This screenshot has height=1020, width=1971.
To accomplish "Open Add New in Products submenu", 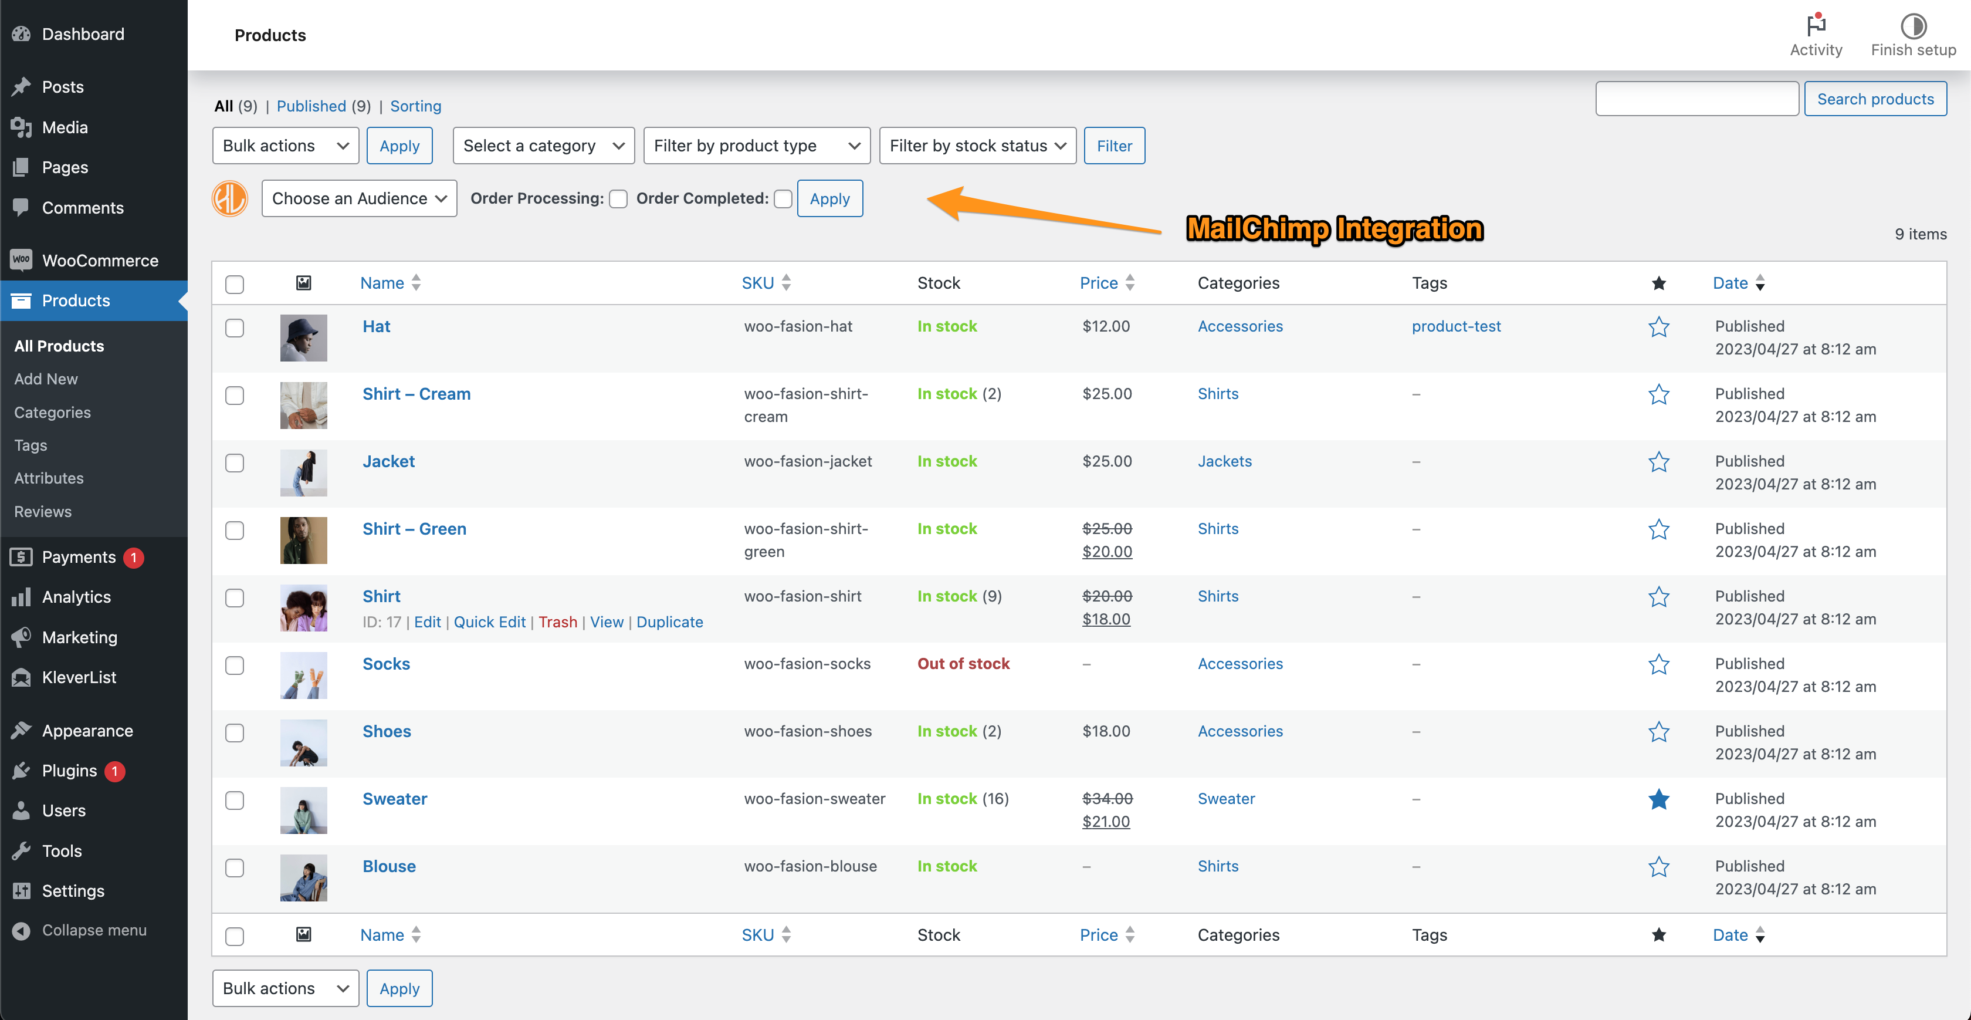I will (x=46, y=379).
